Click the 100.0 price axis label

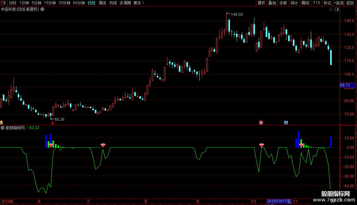tap(349, 74)
